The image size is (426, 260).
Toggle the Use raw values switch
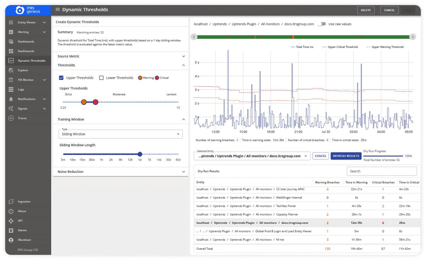pos(321,24)
